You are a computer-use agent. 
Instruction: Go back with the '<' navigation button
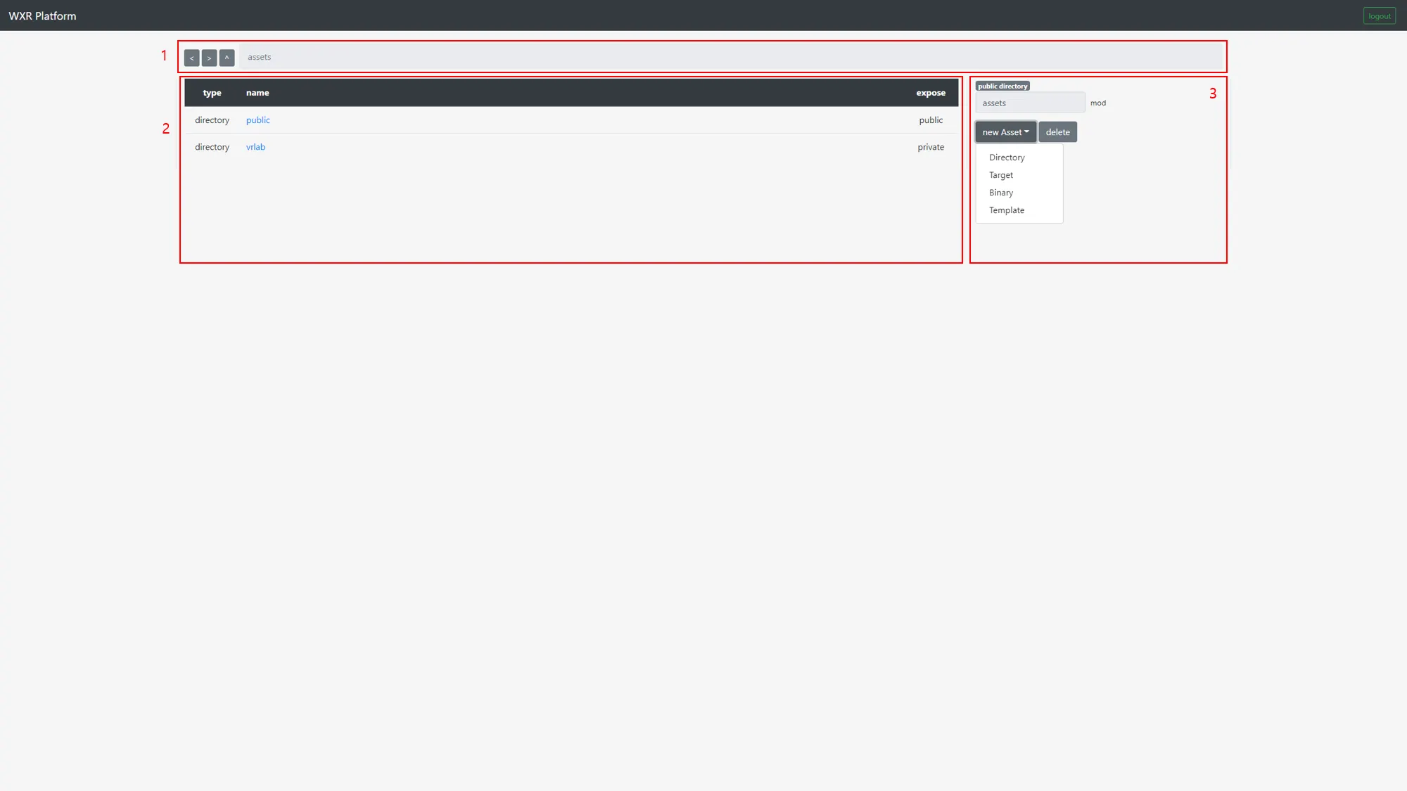(x=191, y=58)
